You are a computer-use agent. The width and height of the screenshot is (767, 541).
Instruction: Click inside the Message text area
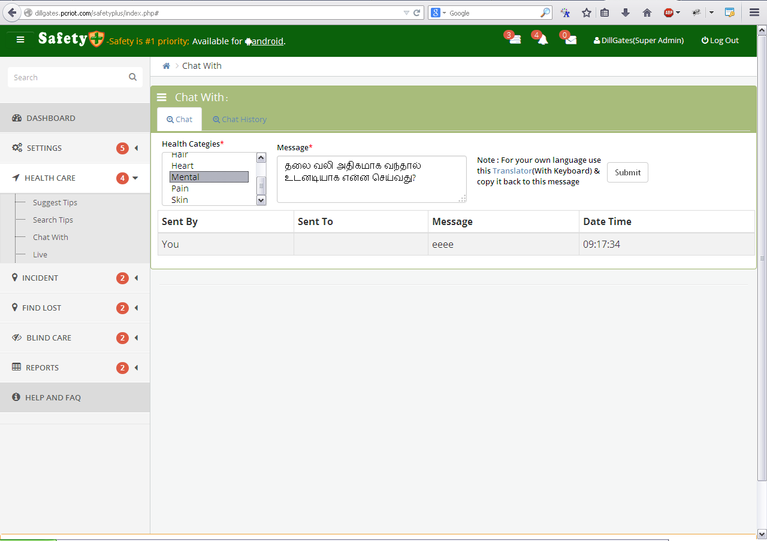[x=372, y=179]
